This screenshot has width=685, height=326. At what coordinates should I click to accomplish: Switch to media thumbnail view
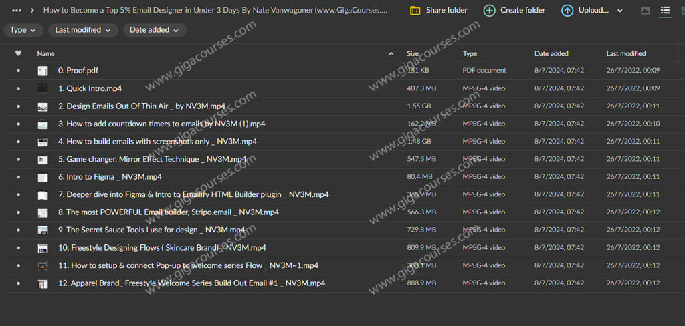645,11
